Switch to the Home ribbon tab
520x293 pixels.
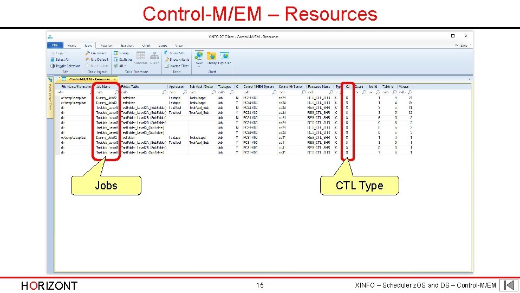tap(71, 46)
